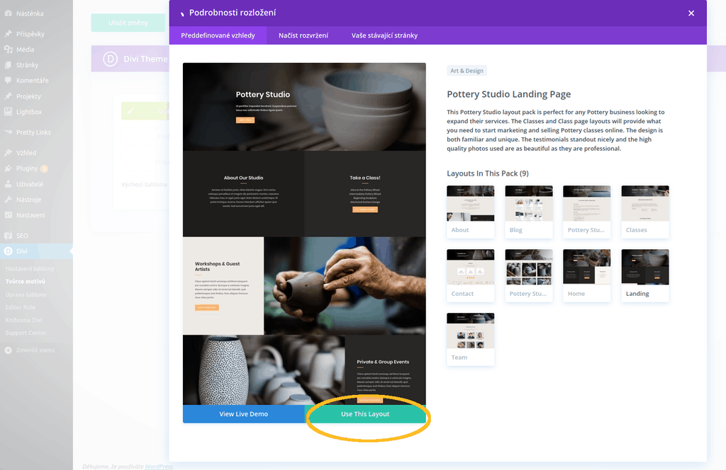726x470 pixels.
Task: Switch to Vaše stávající stránky tab
Action: (384, 35)
